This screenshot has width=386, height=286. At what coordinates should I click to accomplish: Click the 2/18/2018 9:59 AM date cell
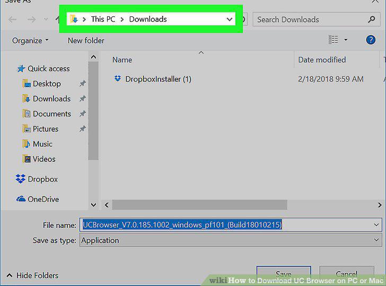click(x=331, y=79)
